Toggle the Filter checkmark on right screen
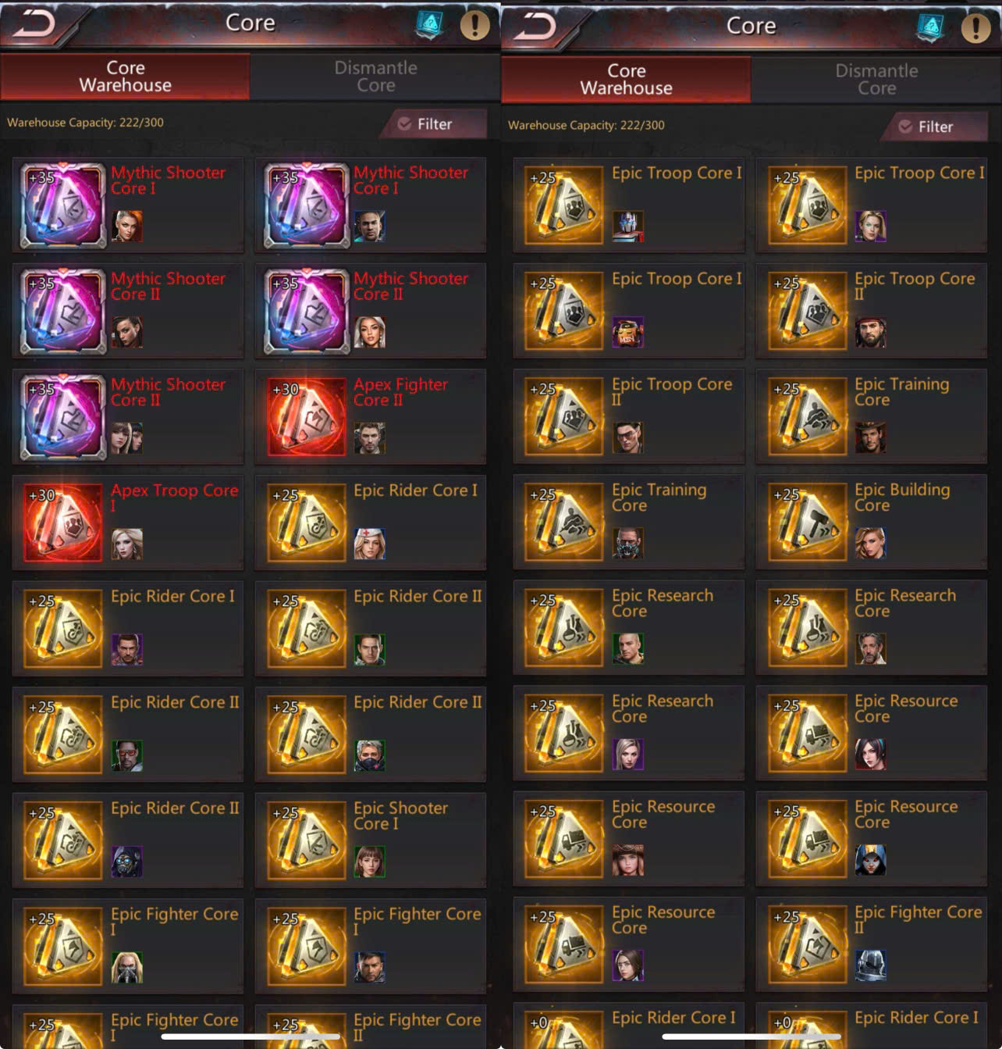 (905, 127)
